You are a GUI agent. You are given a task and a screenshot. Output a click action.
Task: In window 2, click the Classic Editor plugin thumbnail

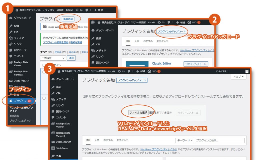coord(137,64)
